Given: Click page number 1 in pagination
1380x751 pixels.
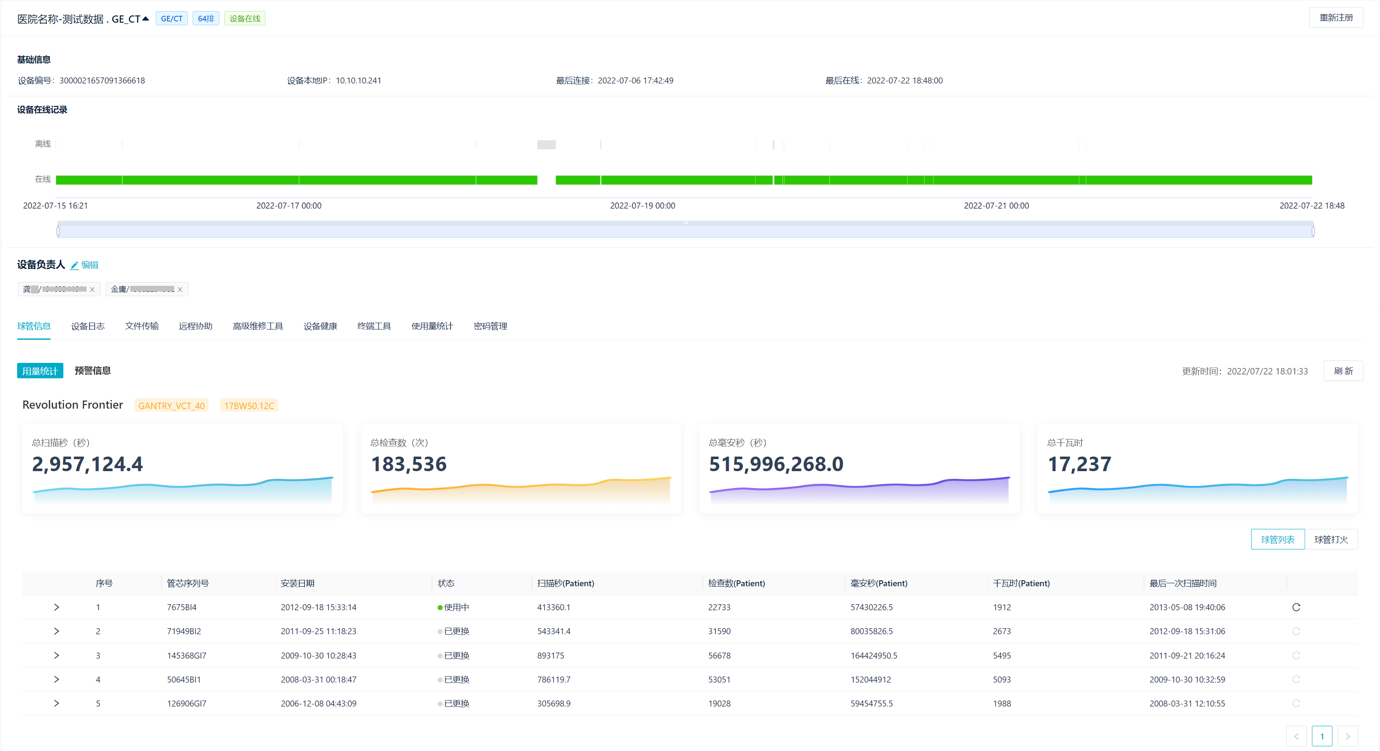Looking at the screenshot, I should pos(1322,736).
